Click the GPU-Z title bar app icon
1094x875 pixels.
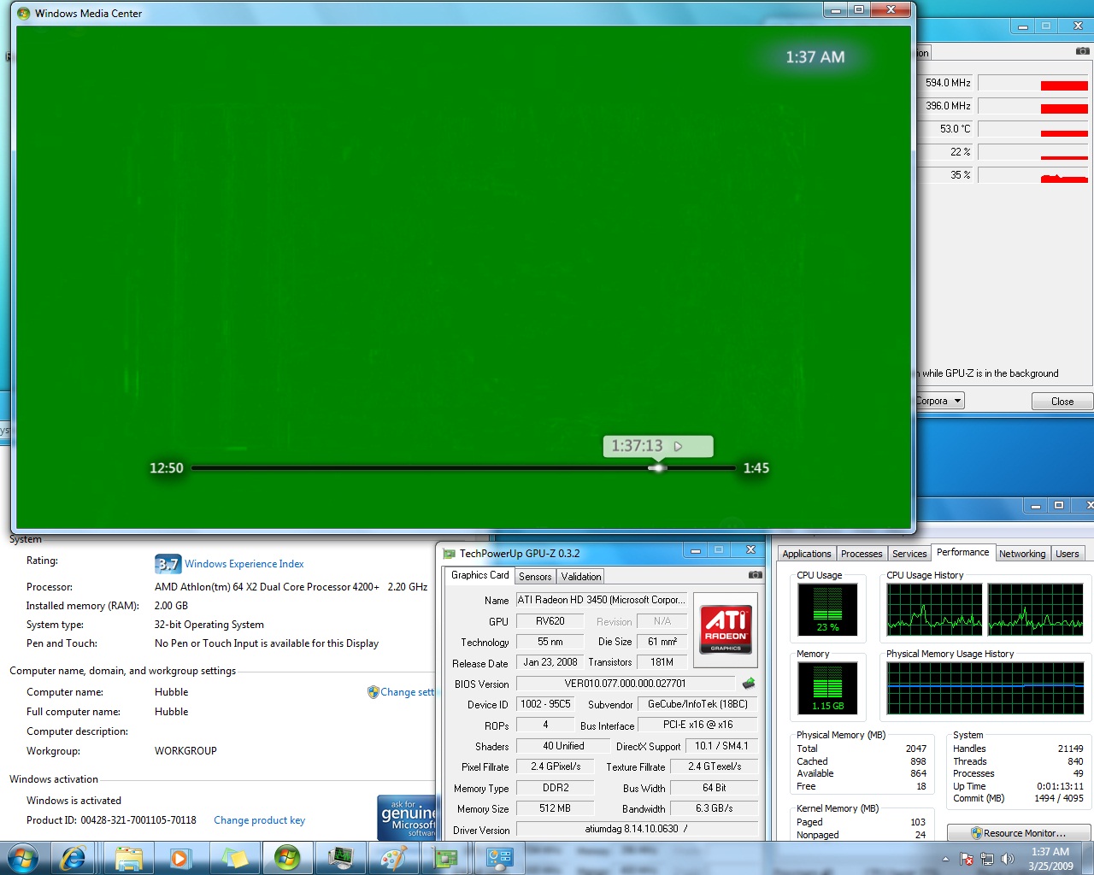(x=449, y=554)
